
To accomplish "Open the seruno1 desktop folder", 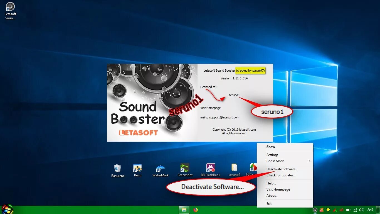I will tap(234, 170).
